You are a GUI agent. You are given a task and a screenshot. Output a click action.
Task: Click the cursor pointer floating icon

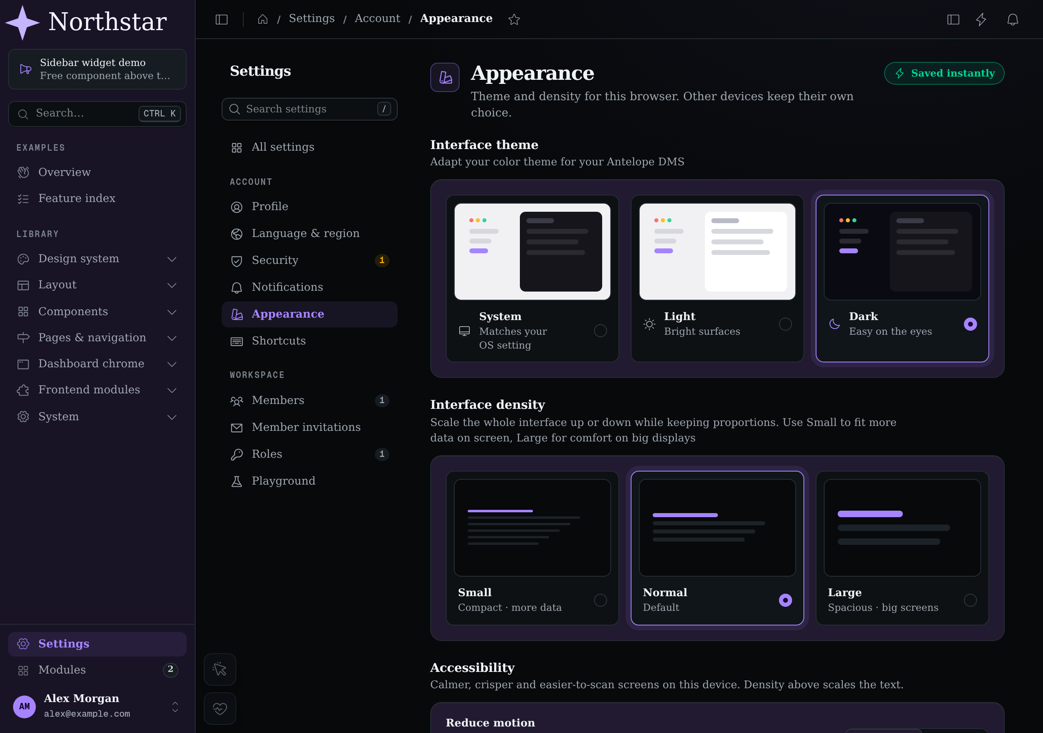(220, 669)
